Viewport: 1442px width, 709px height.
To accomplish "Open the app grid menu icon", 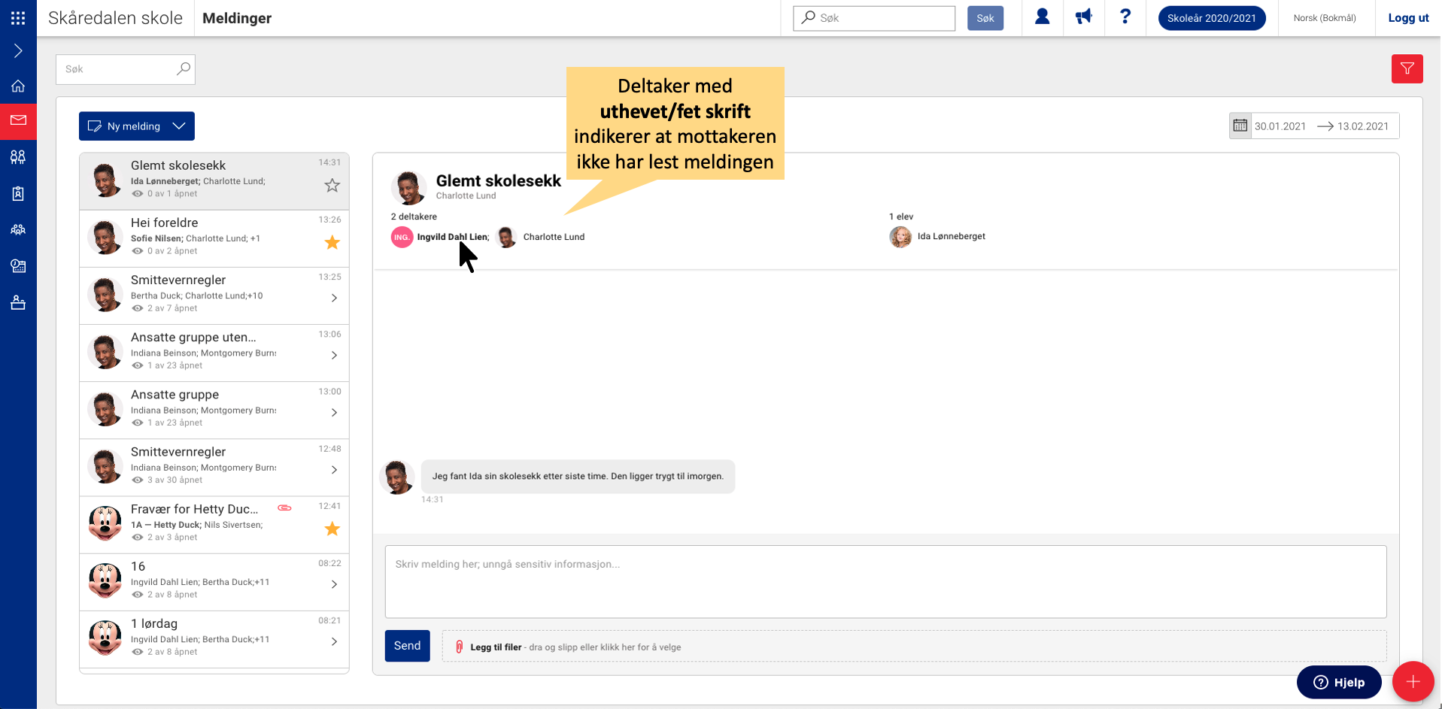I will 18,18.
